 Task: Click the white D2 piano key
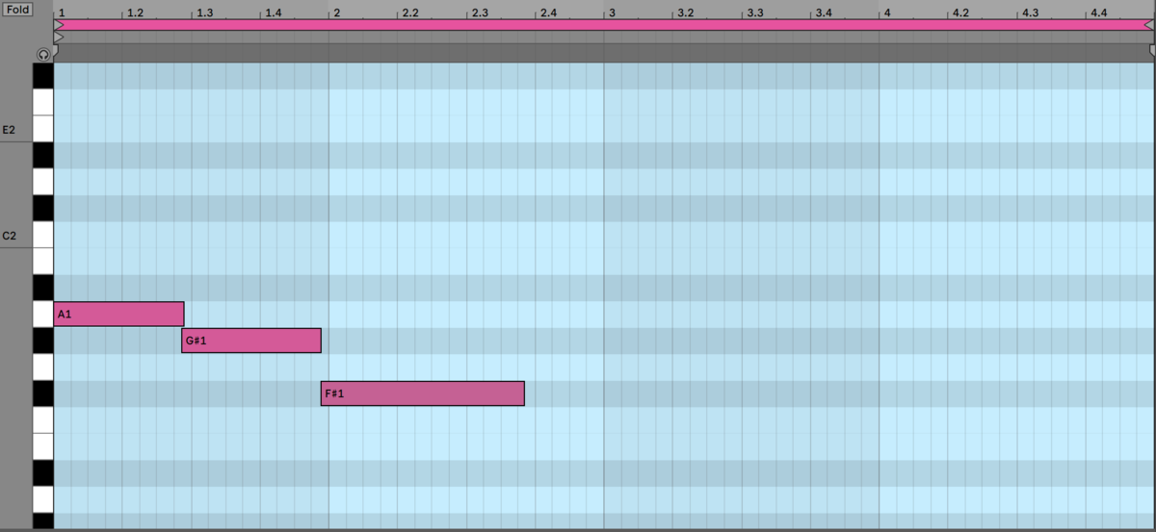43,182
